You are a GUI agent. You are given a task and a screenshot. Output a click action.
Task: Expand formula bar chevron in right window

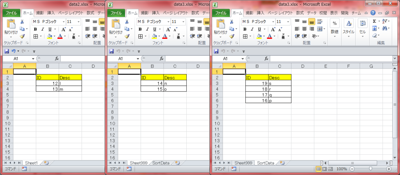pyautogui.click(x=395, y=59)
